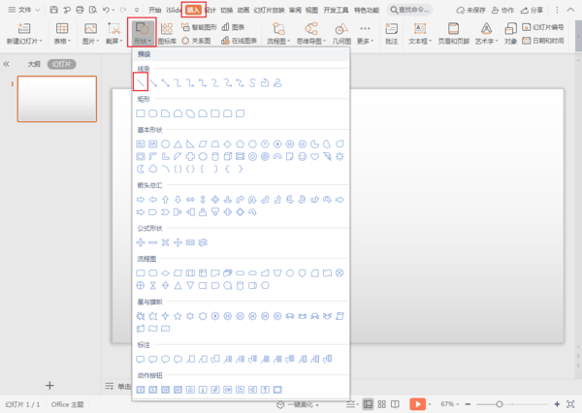Click the 批注 comment button

390,35
